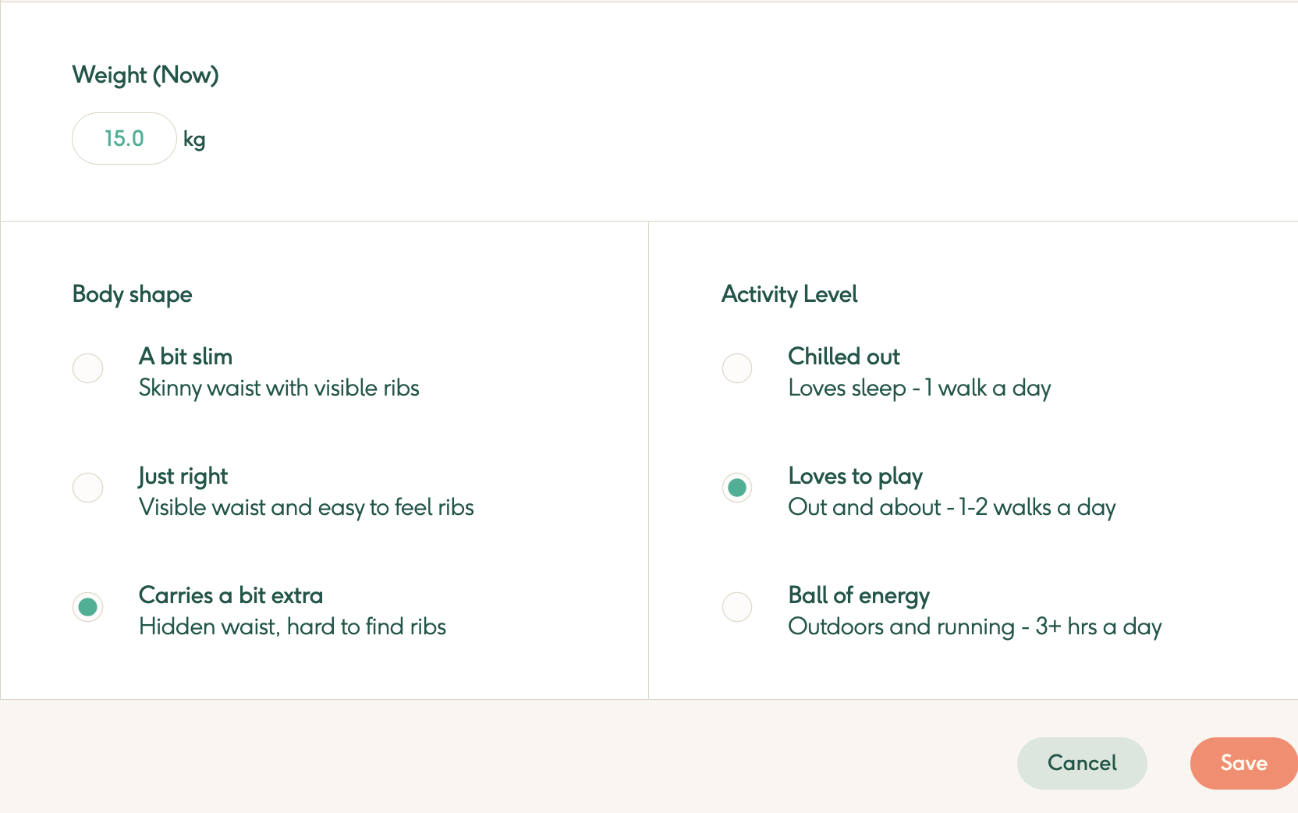Choose the Ball of energy radio button
Viewport: 1298px width, 813px height.
[x=737, y=607]
